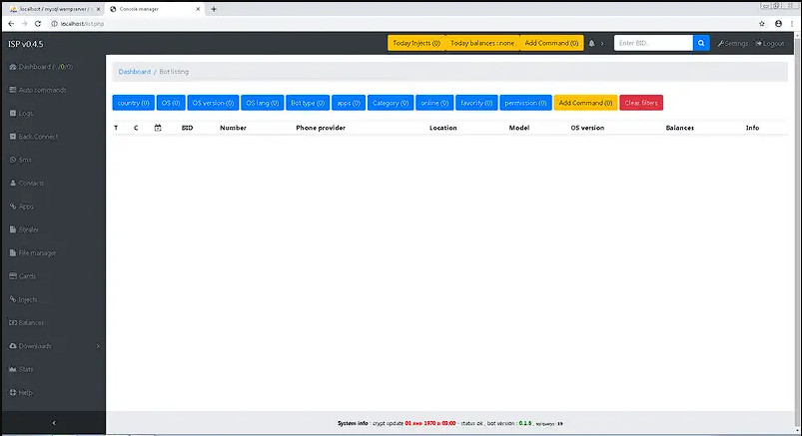802x436 pixels.
Task: Open the OS (0) filter
Action: coord(171,103)
